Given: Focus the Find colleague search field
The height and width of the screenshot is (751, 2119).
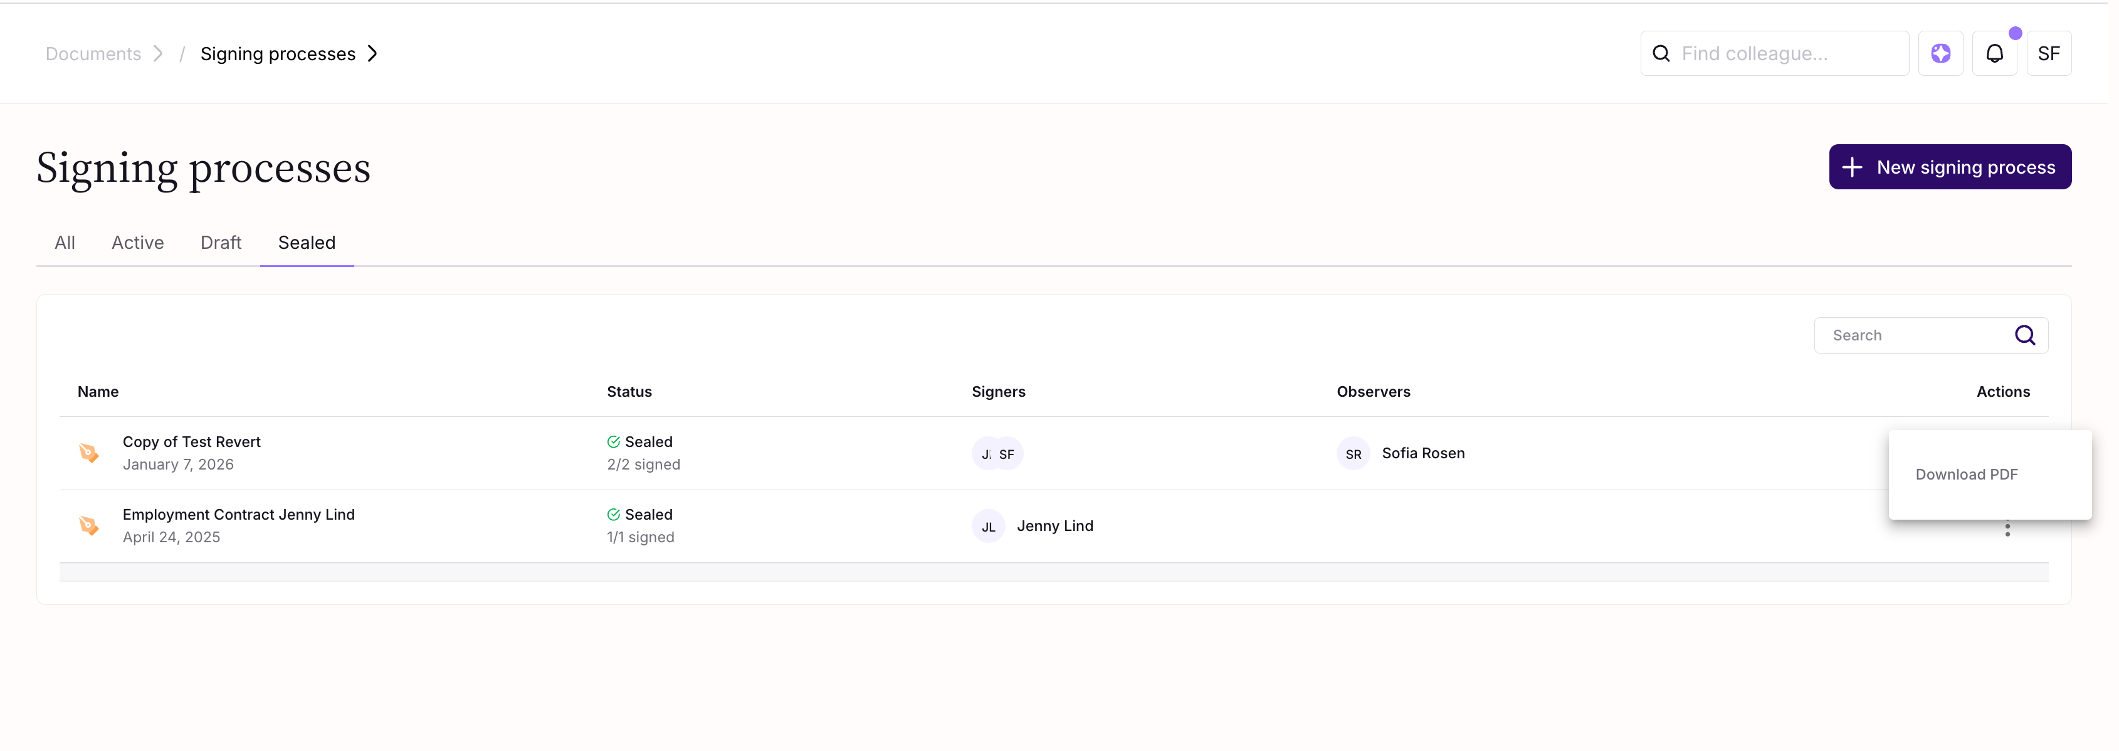Looking at the screenshot, I should [x=1785, y=53].
